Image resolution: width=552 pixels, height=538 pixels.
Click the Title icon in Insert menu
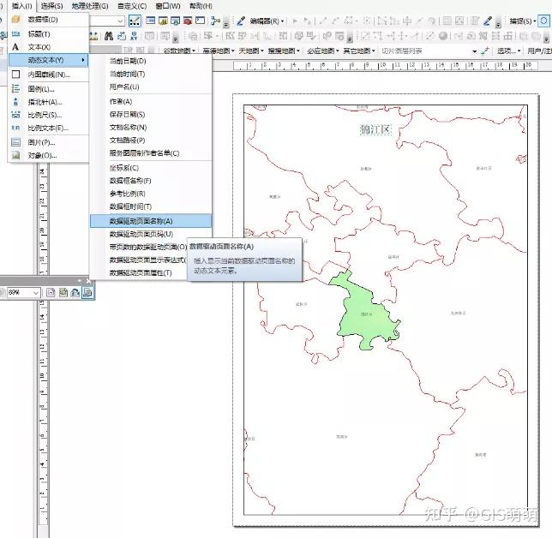[15, 33]
